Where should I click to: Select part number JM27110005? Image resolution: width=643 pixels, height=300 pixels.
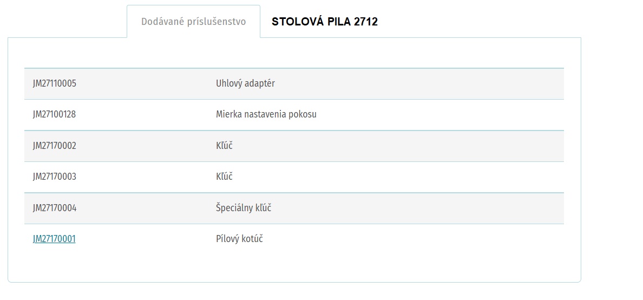pyautogui.click(x=55, y=84)
